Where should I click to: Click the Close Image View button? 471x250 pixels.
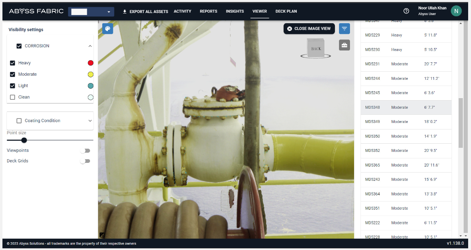click(309, 29)
